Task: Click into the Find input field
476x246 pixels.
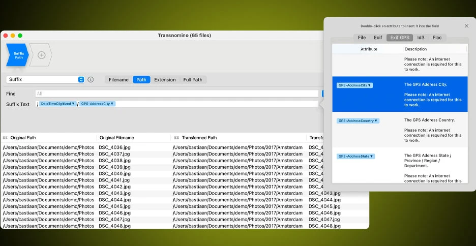Action: pos(177,94)
